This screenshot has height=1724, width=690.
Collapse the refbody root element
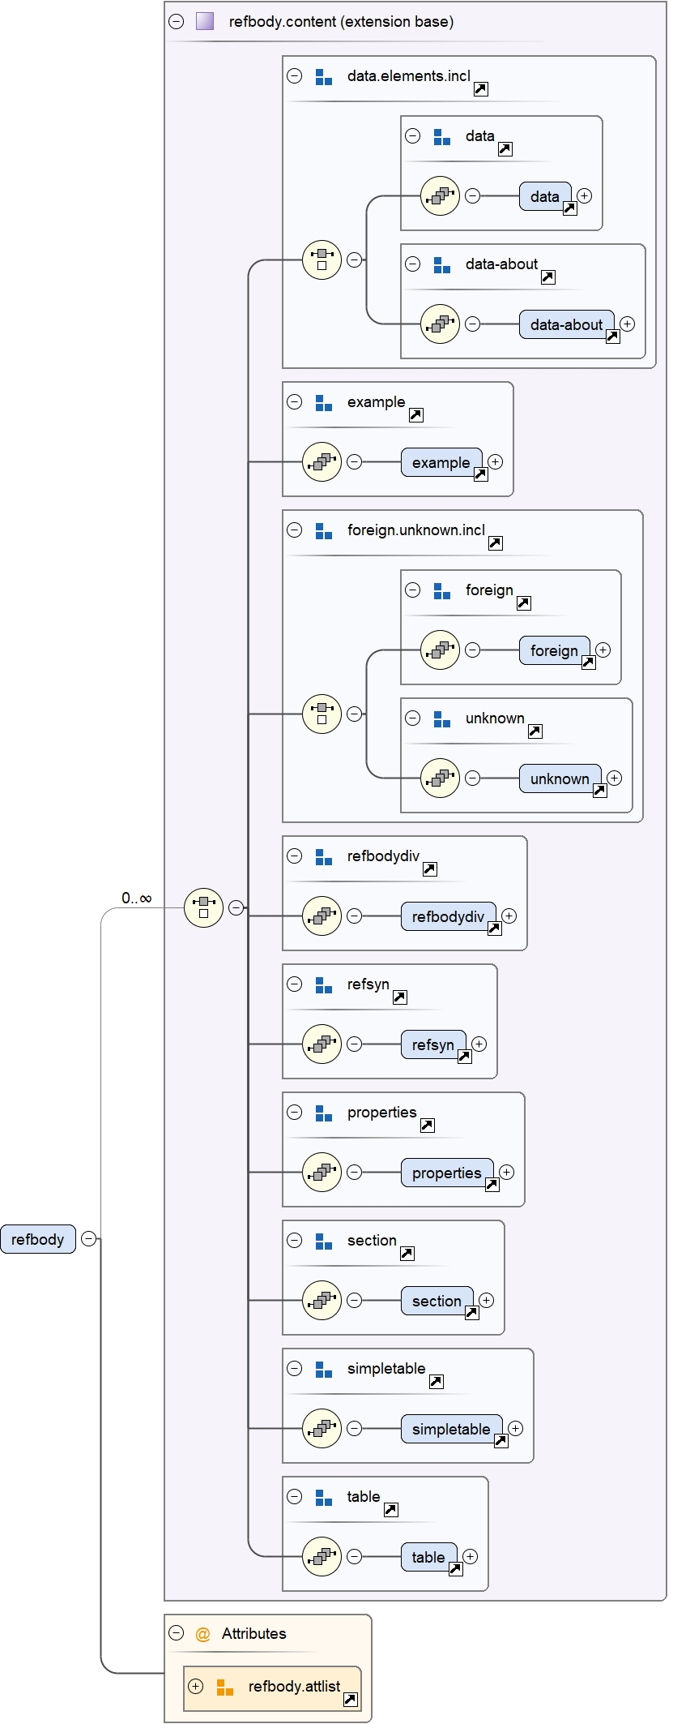coord(89,1239)
